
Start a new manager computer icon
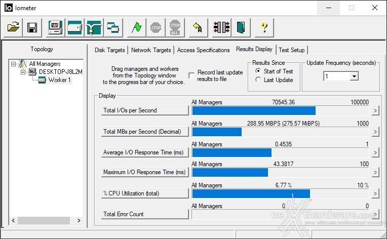pyautogui.click(x=55, y=27)
